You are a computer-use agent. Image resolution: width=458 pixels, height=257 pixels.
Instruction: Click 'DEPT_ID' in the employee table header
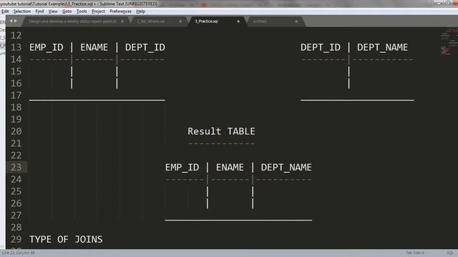(145, 48)
